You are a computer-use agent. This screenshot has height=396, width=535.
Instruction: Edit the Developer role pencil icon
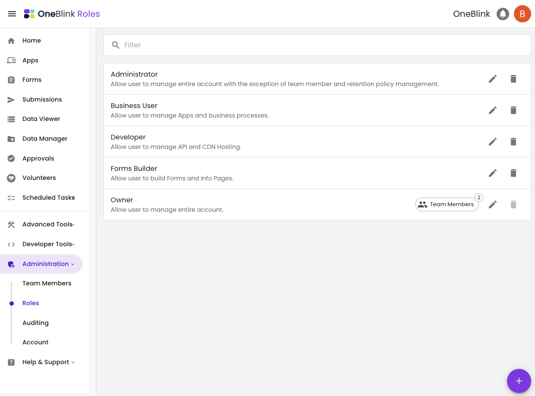click(x=493, y=142)
